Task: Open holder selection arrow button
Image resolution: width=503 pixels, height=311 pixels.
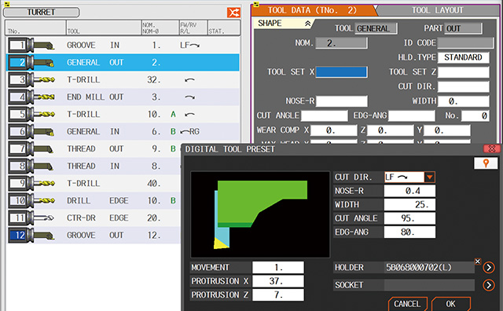Action: click(x=489, y=267)
